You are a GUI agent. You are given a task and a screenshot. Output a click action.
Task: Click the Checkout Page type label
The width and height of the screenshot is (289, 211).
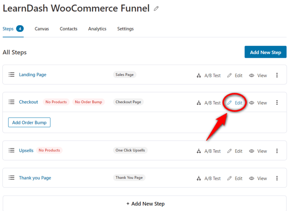[128, 102]
